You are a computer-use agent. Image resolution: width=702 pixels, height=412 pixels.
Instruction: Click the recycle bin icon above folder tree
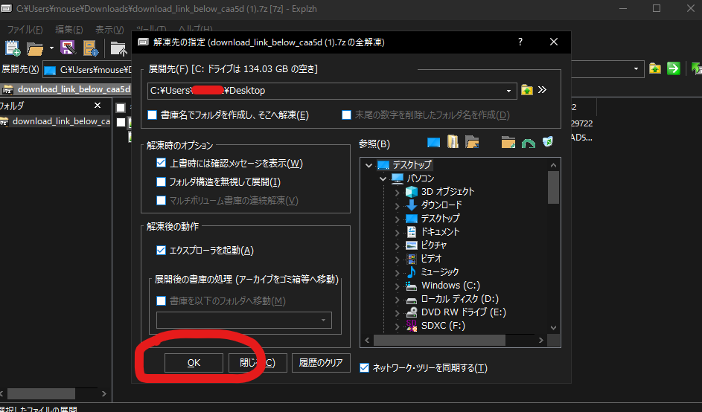pyautogui.click(x=548, y=142)
